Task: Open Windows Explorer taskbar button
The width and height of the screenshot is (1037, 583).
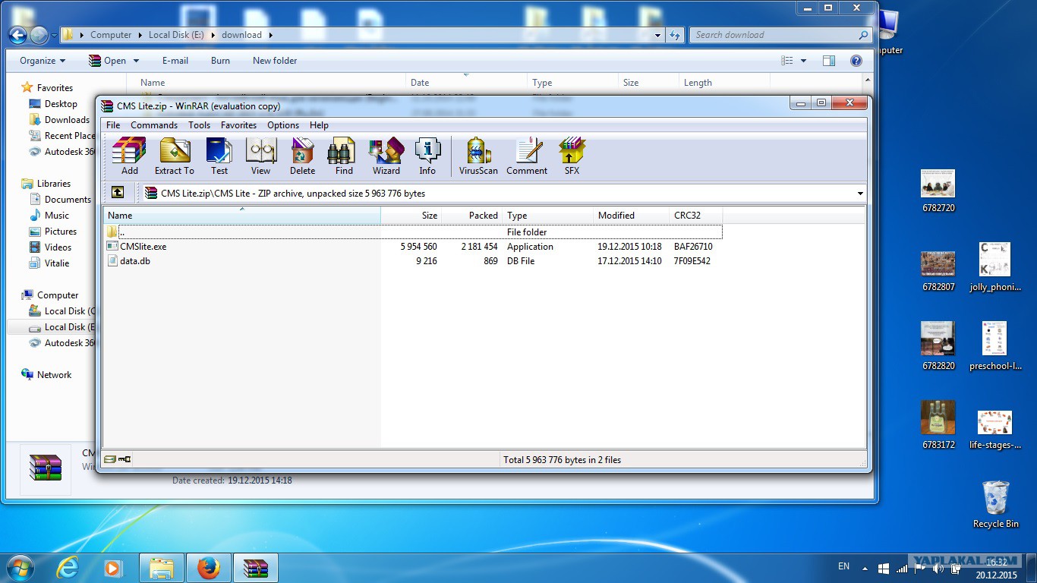Action: point(162,567)
